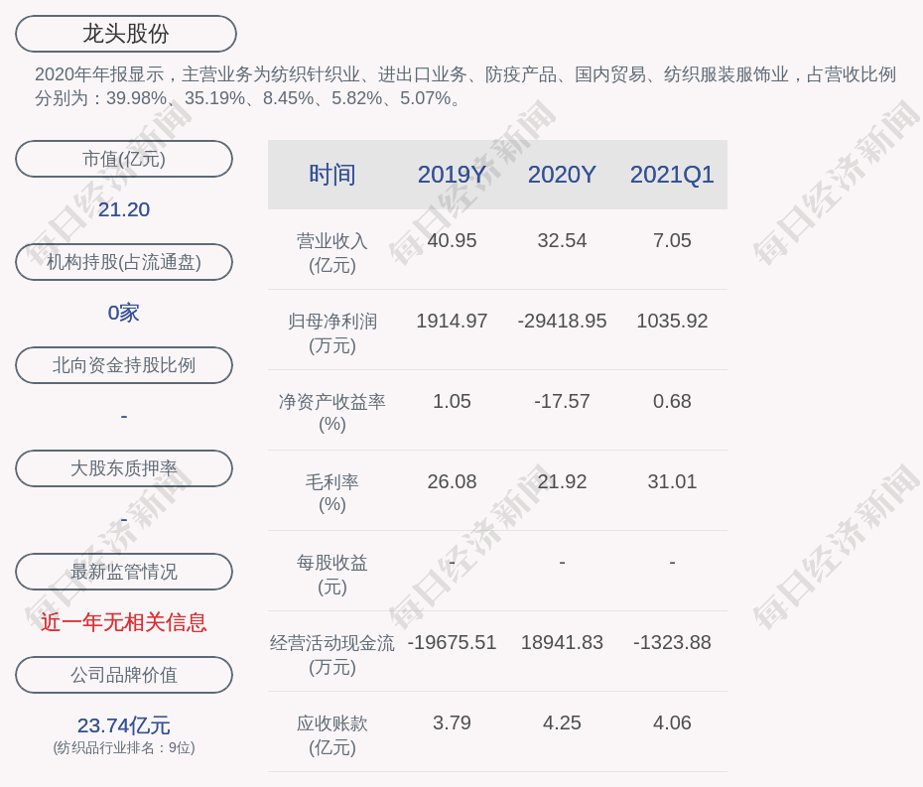Screen dimensions: 923x787
Task: Select the 23.74亿元 brand value figure
Action: coord(124,725)
